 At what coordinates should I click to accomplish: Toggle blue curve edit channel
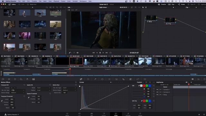[149, 86]
